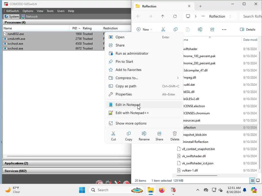Open KillSwitch menu in COMODO

(13, 11)
